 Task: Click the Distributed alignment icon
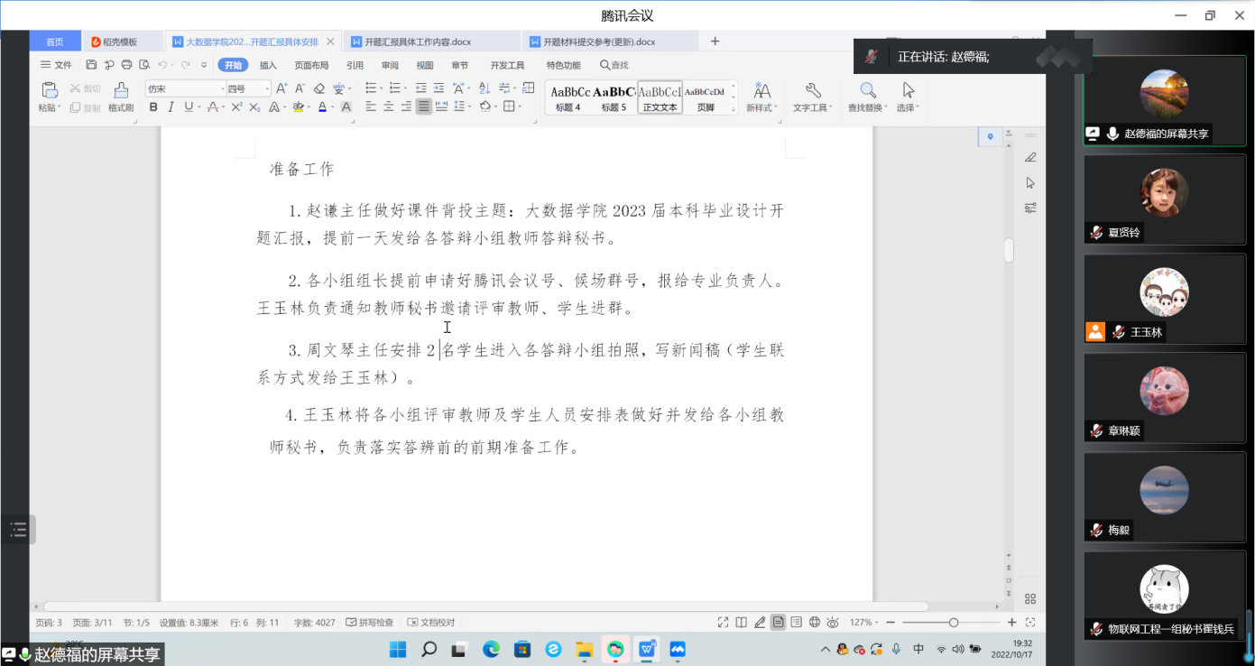click(x=441, y=106)
